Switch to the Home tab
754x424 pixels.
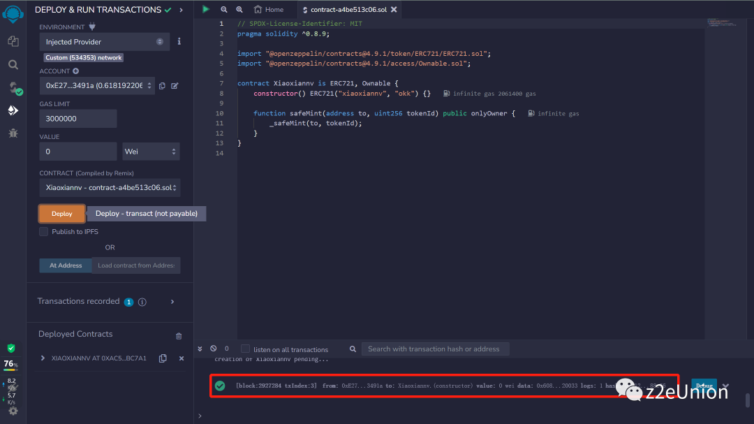[x=269, y=10]
